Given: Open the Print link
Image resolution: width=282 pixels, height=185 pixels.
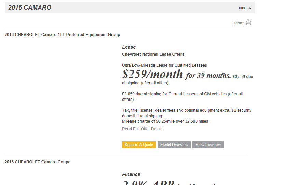Looking at the screenshot, I should (x=239, y=23).
